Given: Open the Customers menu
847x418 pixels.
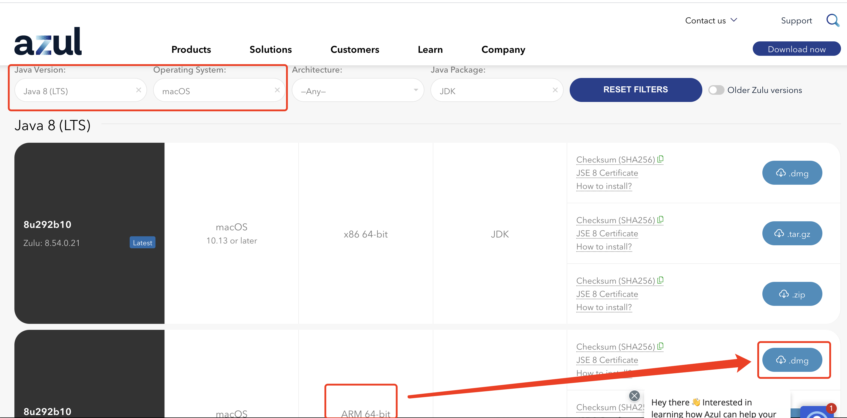Looking at the screenshot, I should 354,49.
